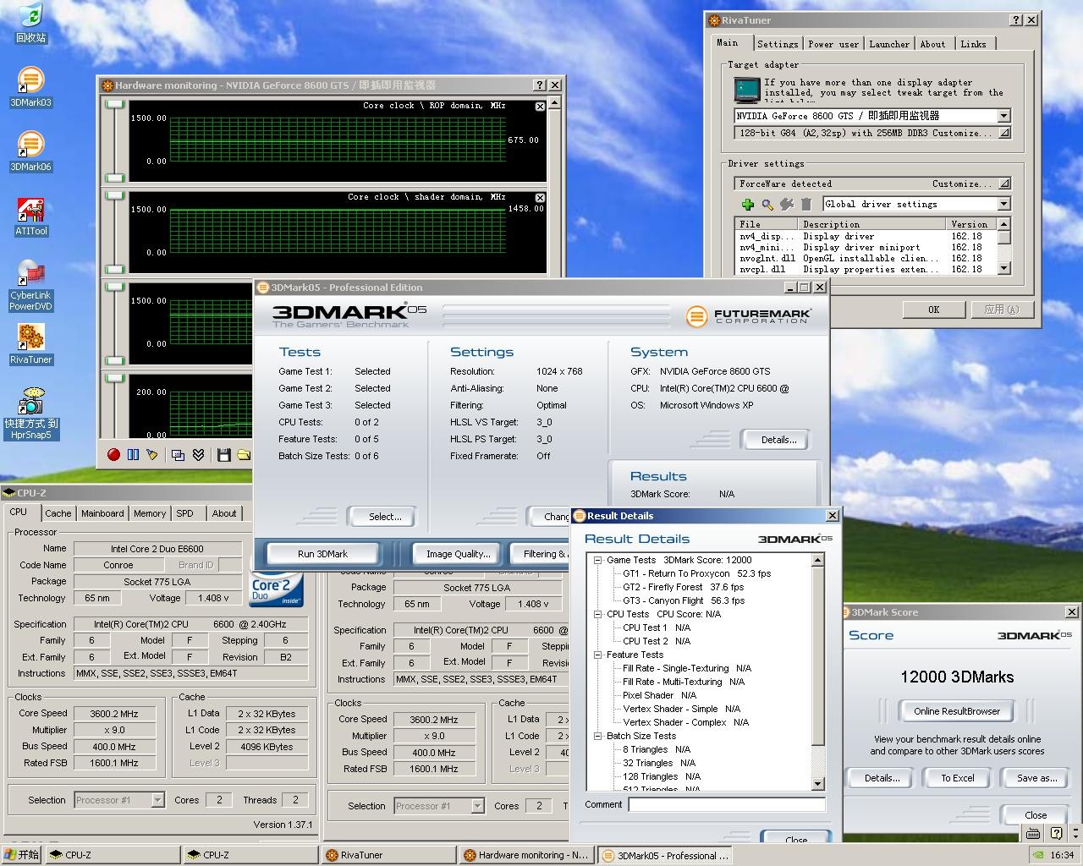Click the Run 3DMark button
The image size is (1083, 866).
[x=322, y=554]
